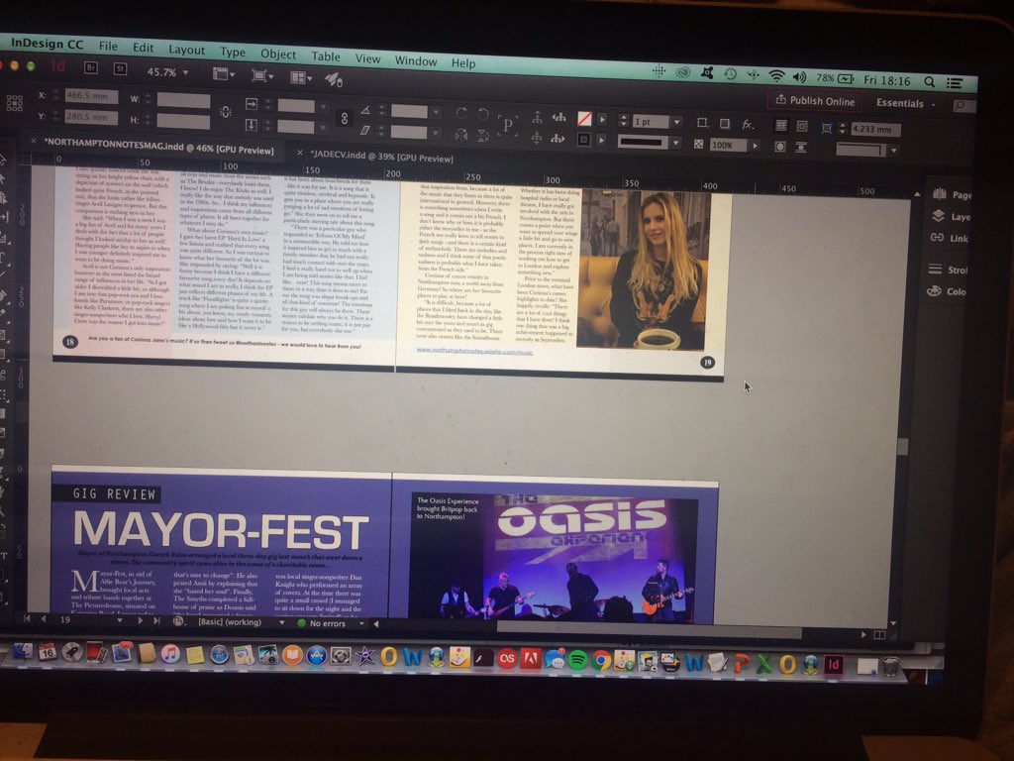Open the Links panel
The height and width of the screenshot is (761, 1014).
point(949,238)
